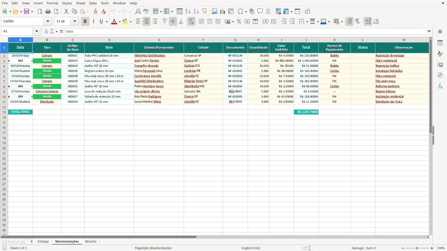The height and width of the screenshot is (251, 447).
Task: Toggle Wrap Text
Action: [x=191, y=22]
